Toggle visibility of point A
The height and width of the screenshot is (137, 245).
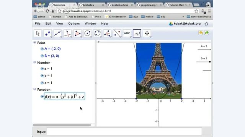pos(42,49)
